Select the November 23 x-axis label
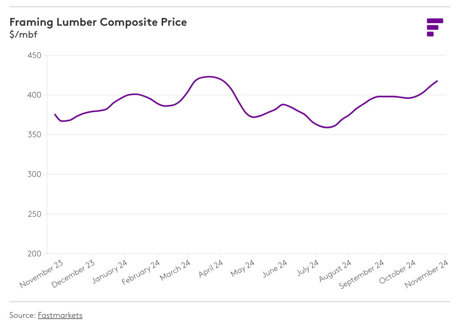466x326 pixels. 42,274
